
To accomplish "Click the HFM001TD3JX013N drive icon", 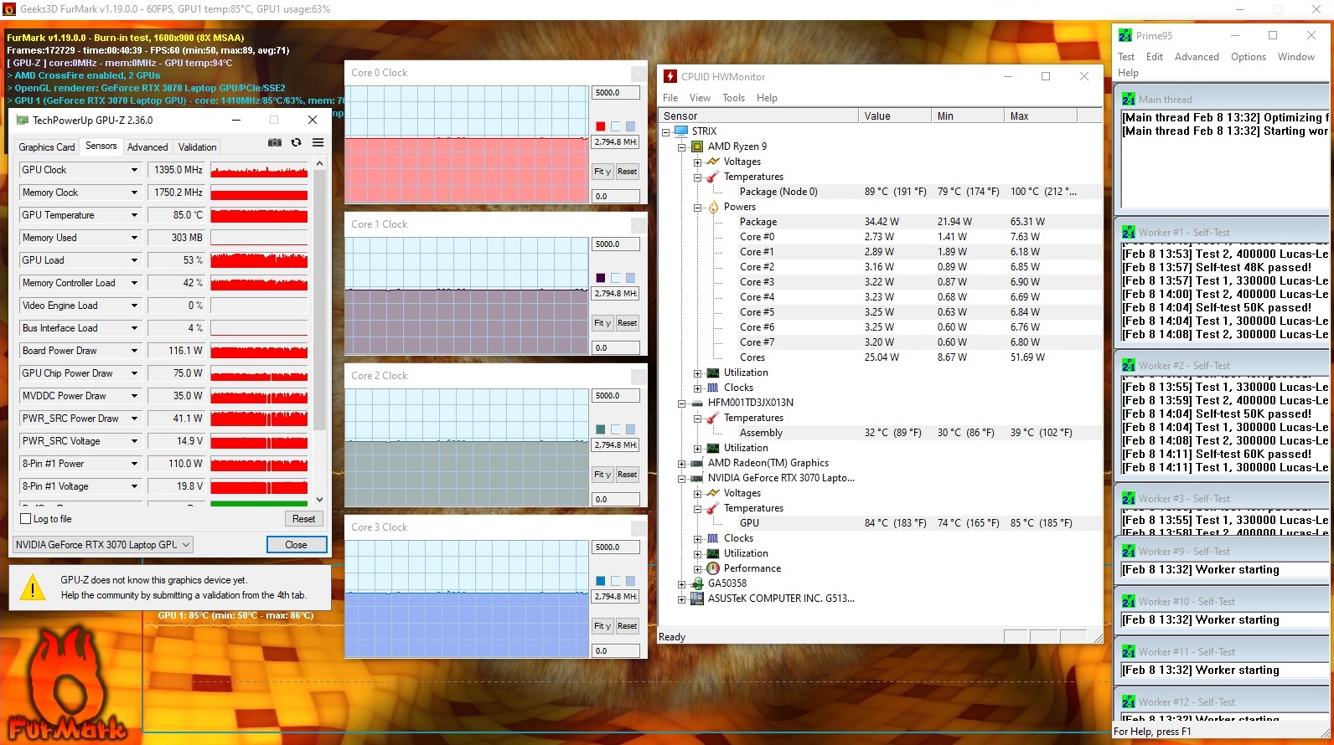I will click(x=697, y=403).
